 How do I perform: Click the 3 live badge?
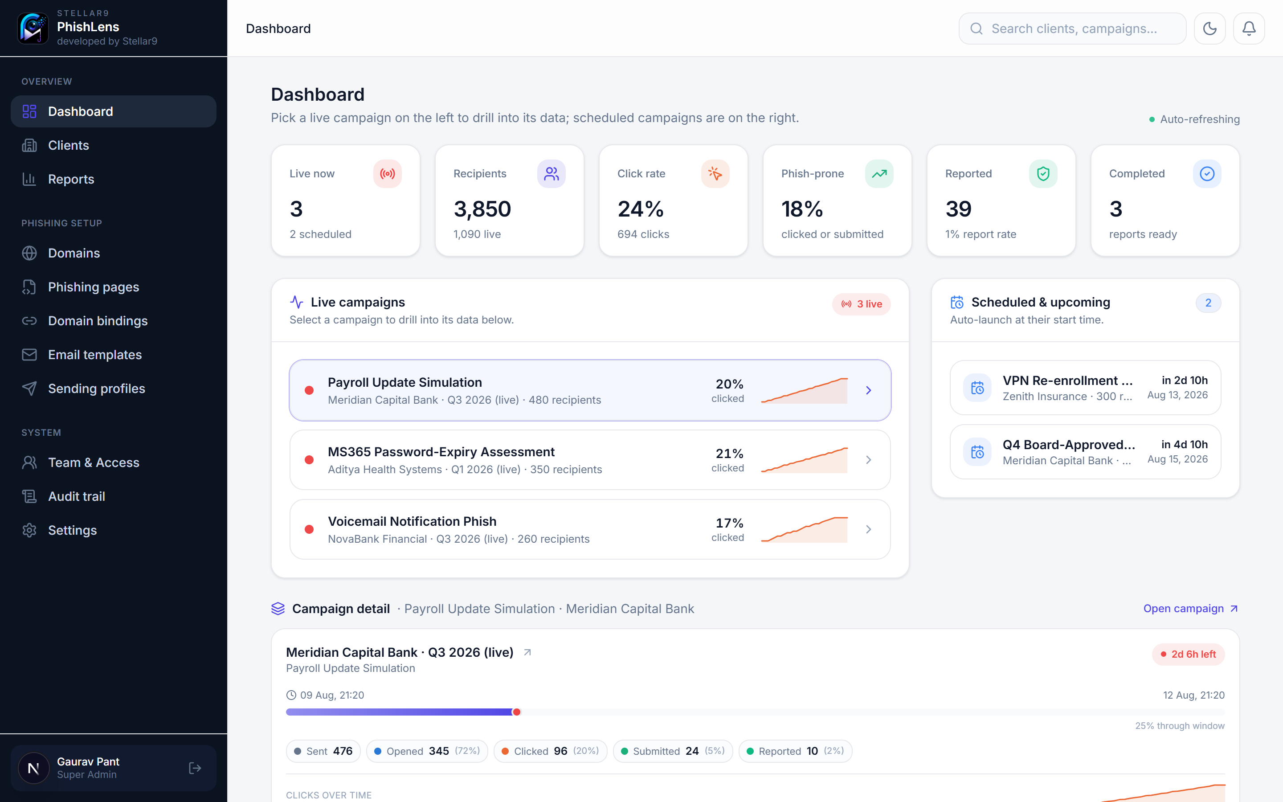tap(862, 304)
